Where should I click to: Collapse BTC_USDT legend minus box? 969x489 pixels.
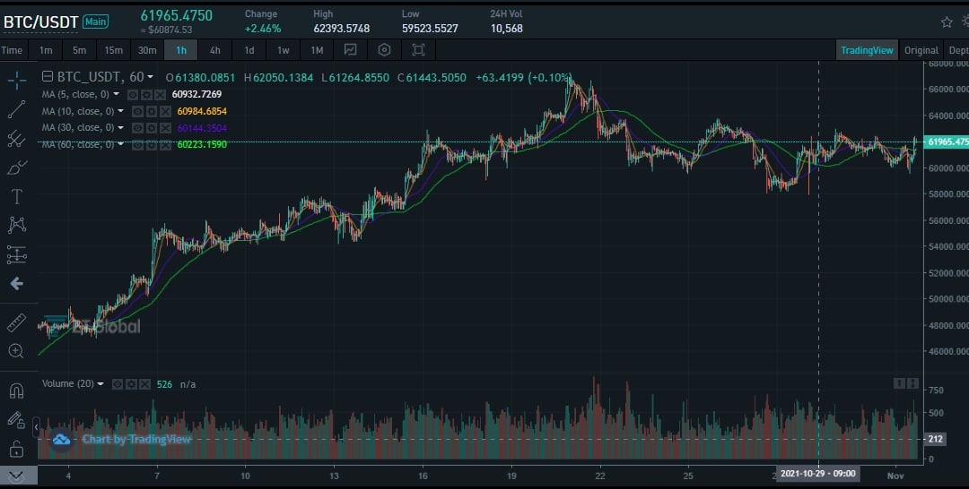[47, 77]
